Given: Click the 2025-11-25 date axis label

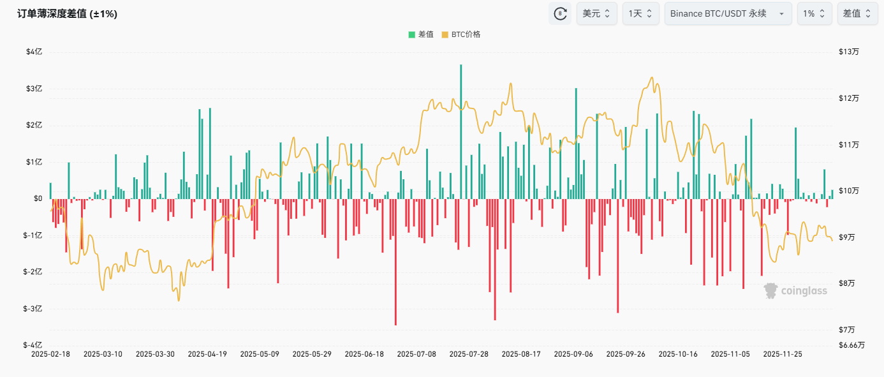Looking at the screenshot, I should pos(782,353).
